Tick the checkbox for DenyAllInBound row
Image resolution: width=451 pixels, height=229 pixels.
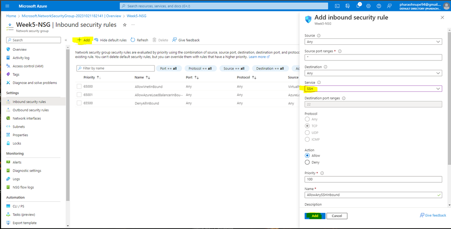tap(80, 103)
